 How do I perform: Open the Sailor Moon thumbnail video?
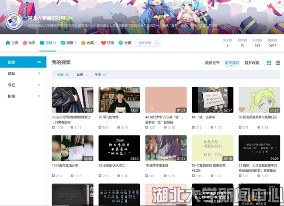click(259, 100)
